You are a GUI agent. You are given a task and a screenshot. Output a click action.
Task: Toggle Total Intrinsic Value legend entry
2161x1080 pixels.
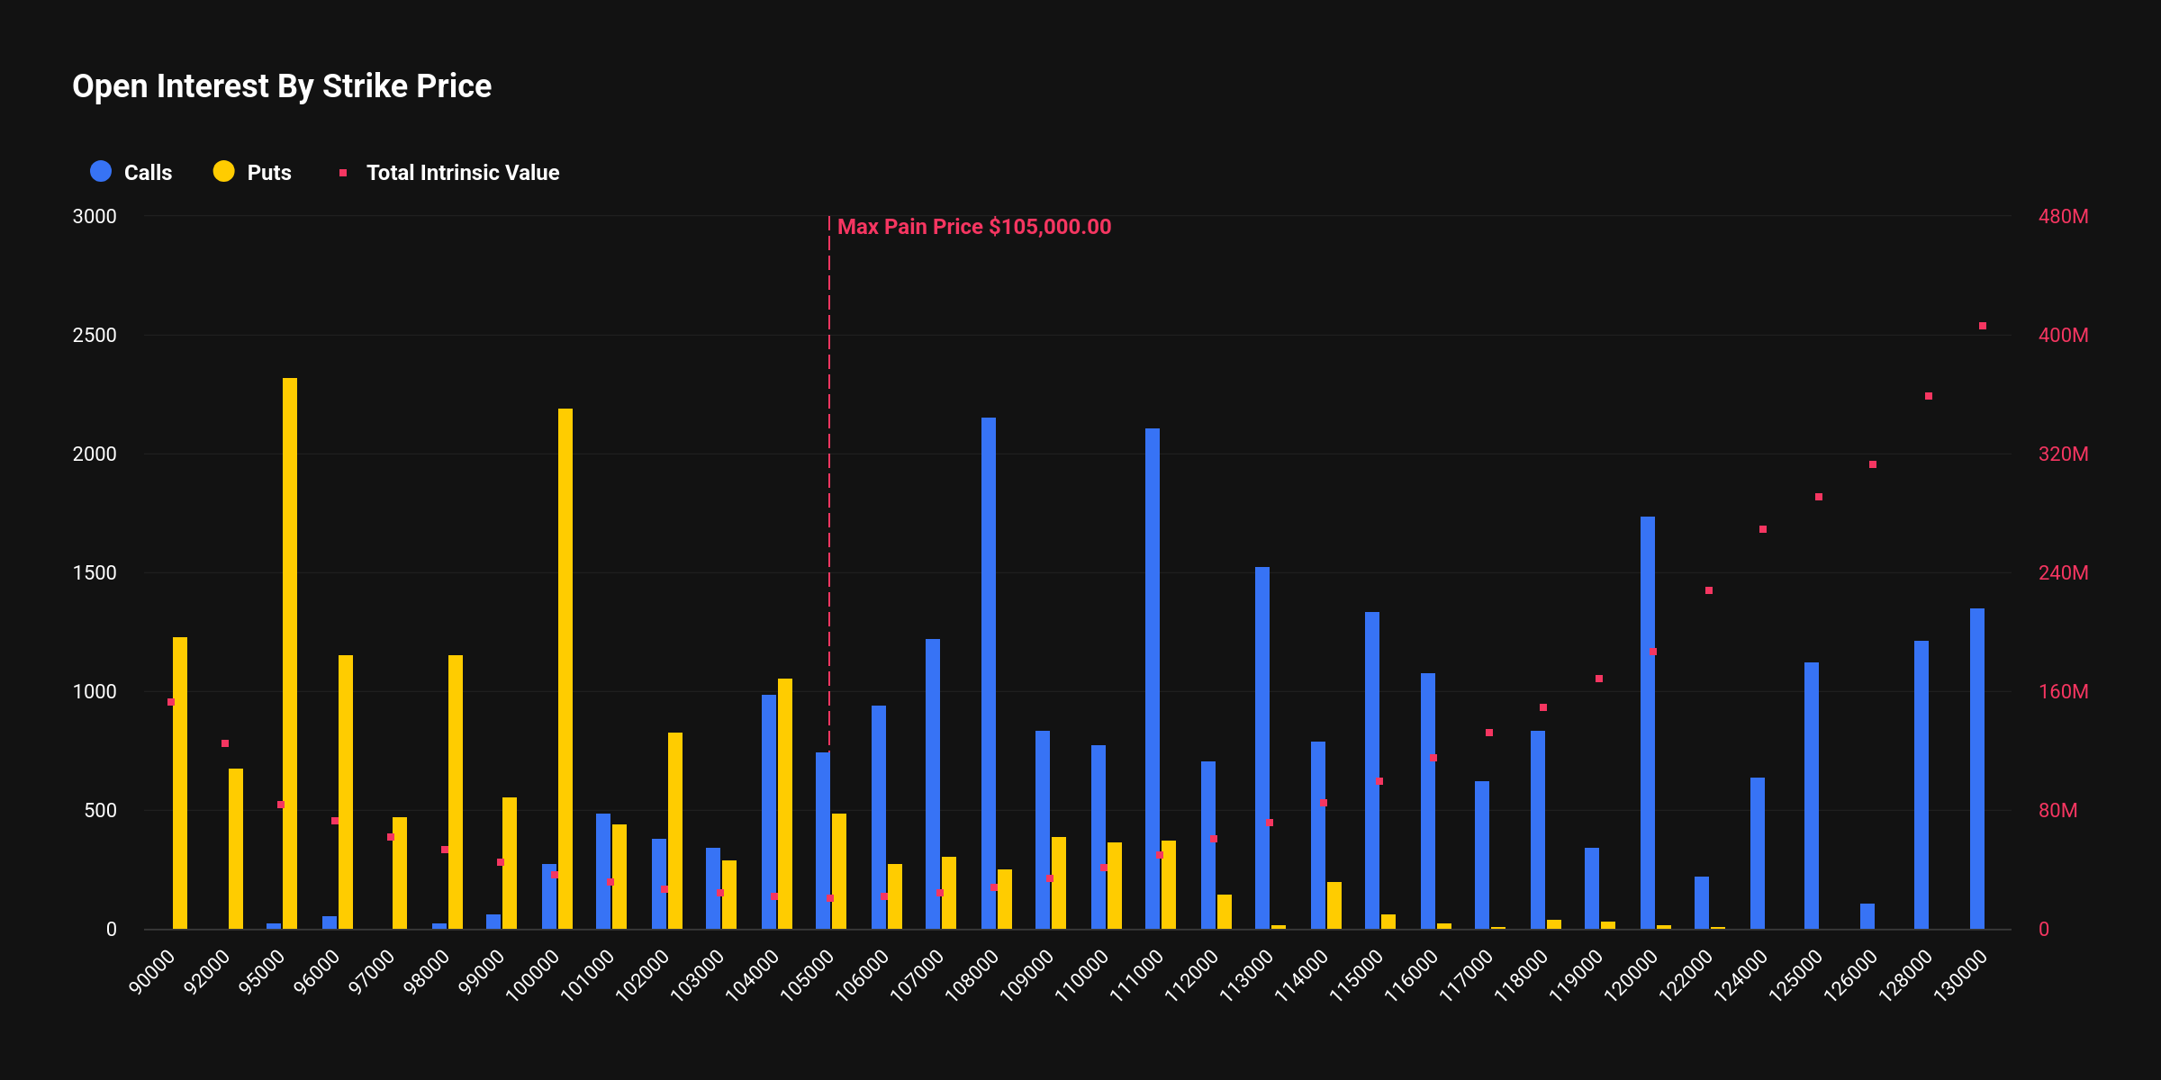coord(462,173)
